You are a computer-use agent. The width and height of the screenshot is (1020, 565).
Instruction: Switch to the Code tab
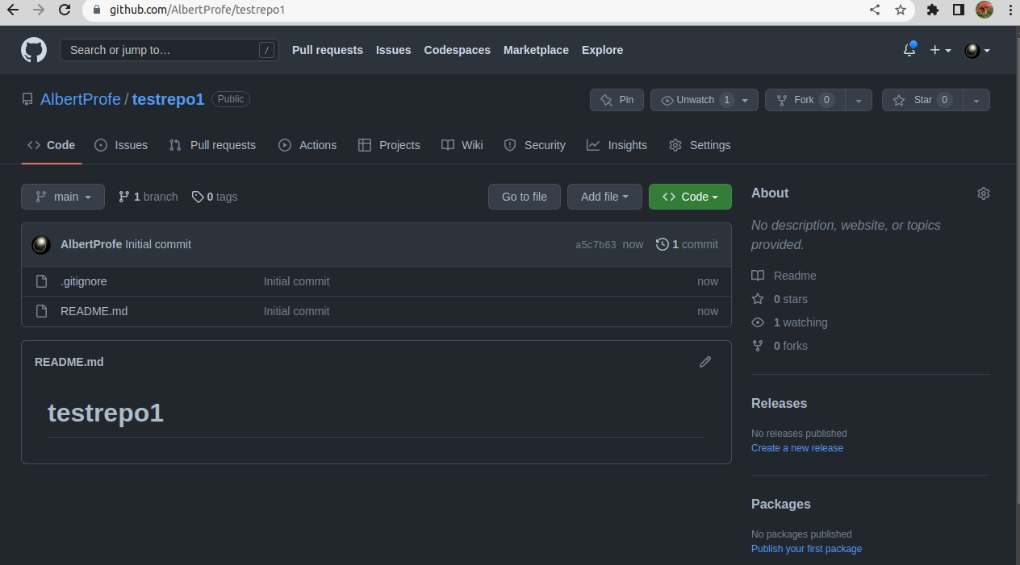pyautogui.click(x=51, y=145)
